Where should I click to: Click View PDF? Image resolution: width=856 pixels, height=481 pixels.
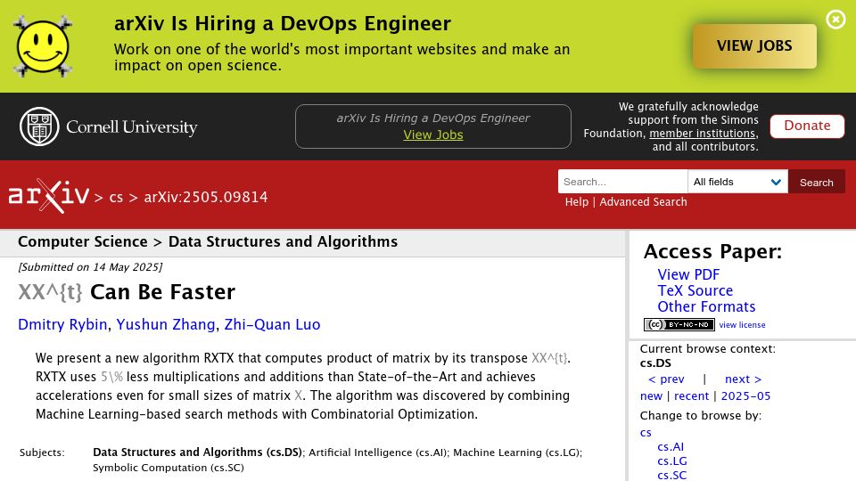(x=688, y=274)
